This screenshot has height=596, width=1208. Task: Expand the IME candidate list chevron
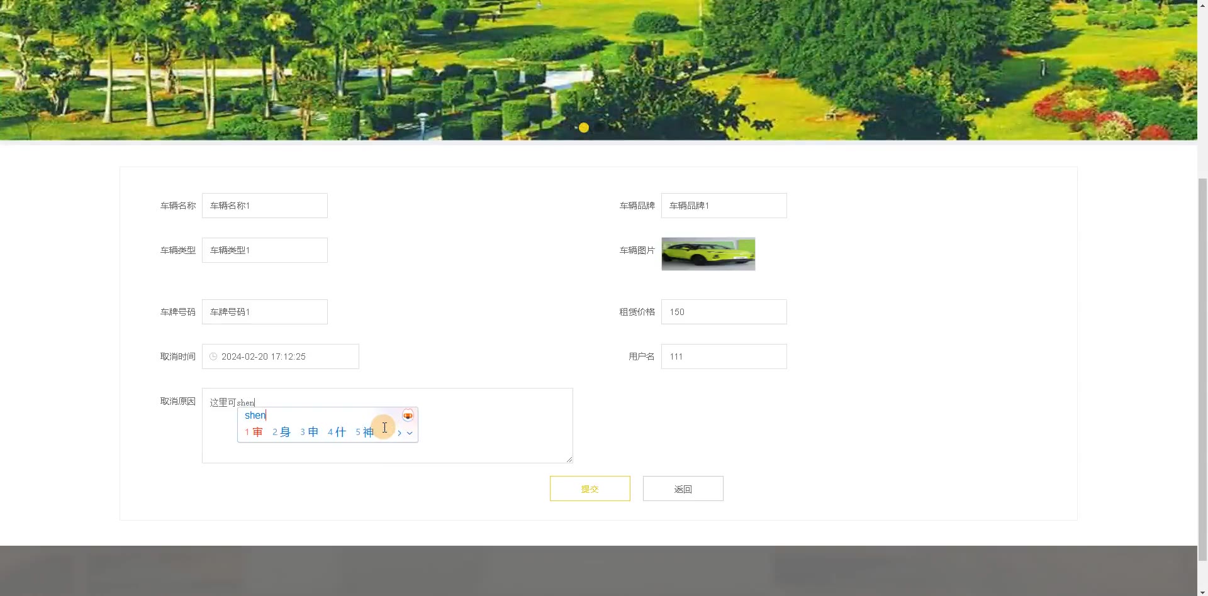[410, 433]
